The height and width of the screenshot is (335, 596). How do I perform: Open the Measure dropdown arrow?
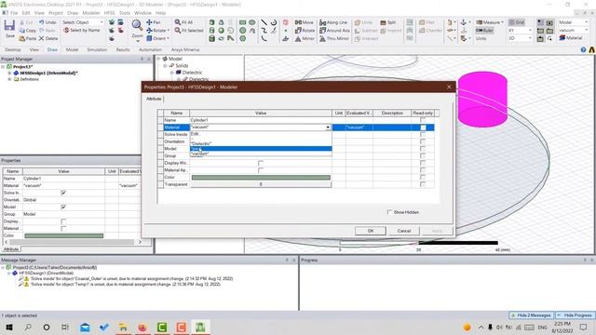tap(502, 22)
